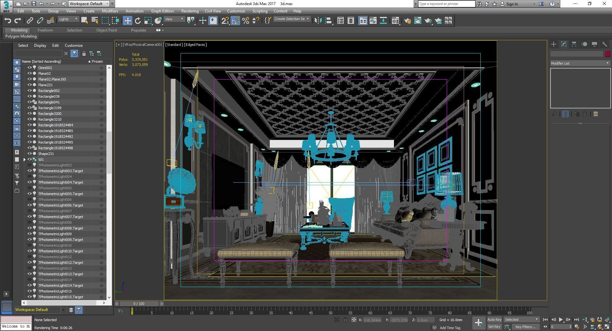This screenshot has height=331, width=612.
Task: Toggle visibility eye of TPhotometricLight009
Action: (30, 234)
